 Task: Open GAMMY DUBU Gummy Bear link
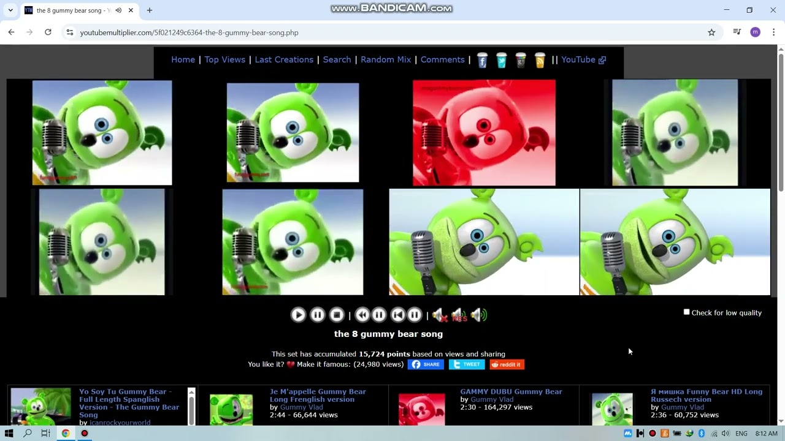[511, 391]
